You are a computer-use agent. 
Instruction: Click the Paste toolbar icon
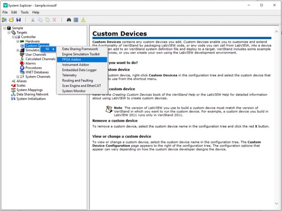tap(47, 20)
